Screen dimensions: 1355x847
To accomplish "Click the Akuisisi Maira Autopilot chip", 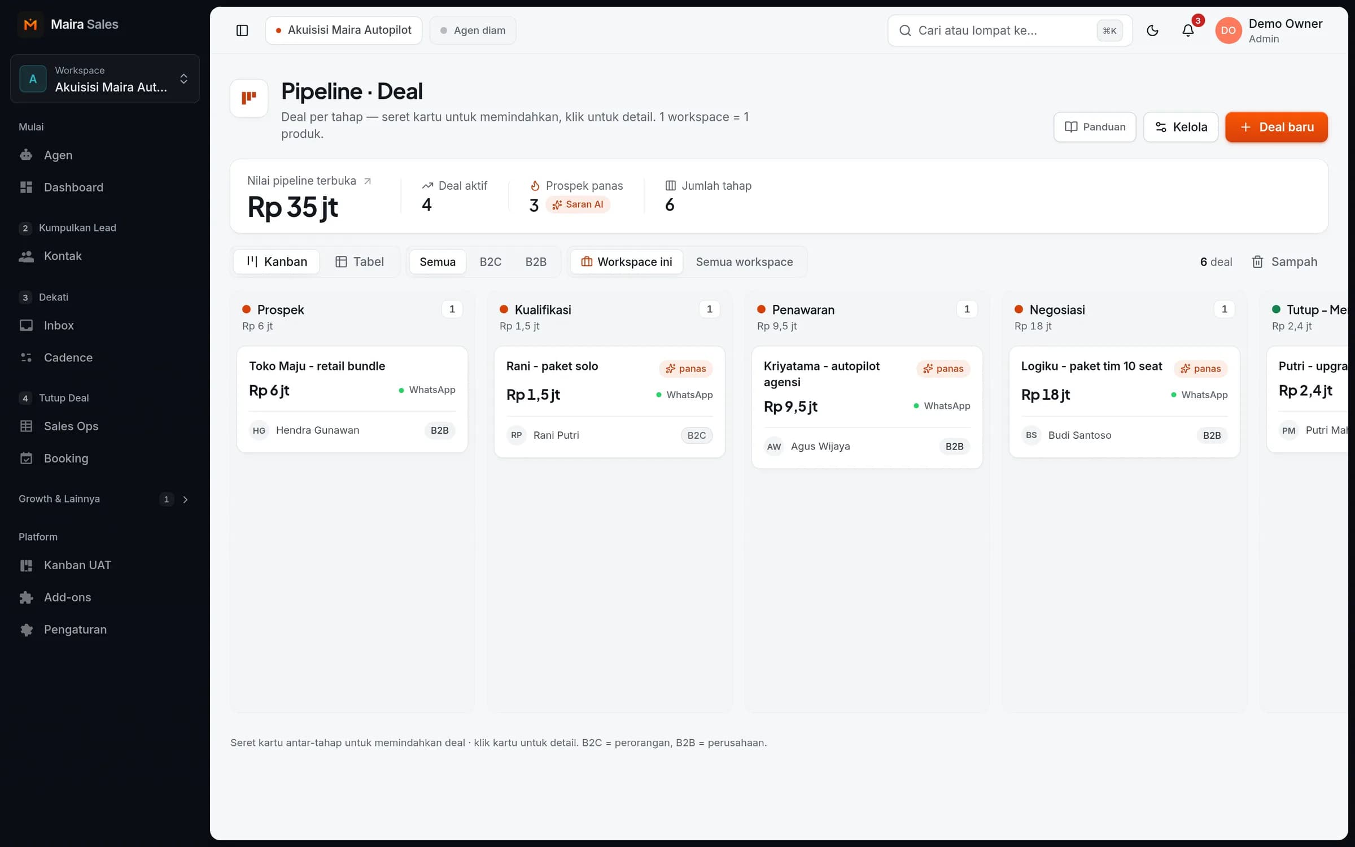I will click(x=344, y=30).
